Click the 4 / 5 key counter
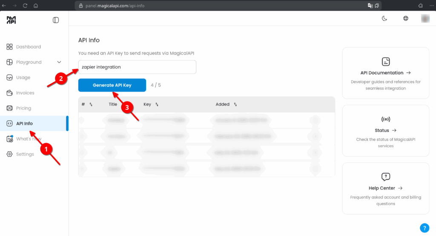 [x=156, y=85]
